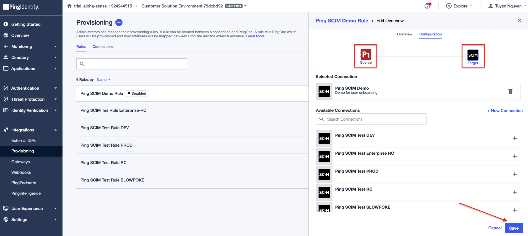
Task: Switch to the Connections tab
Action: [x=103, y=47]
